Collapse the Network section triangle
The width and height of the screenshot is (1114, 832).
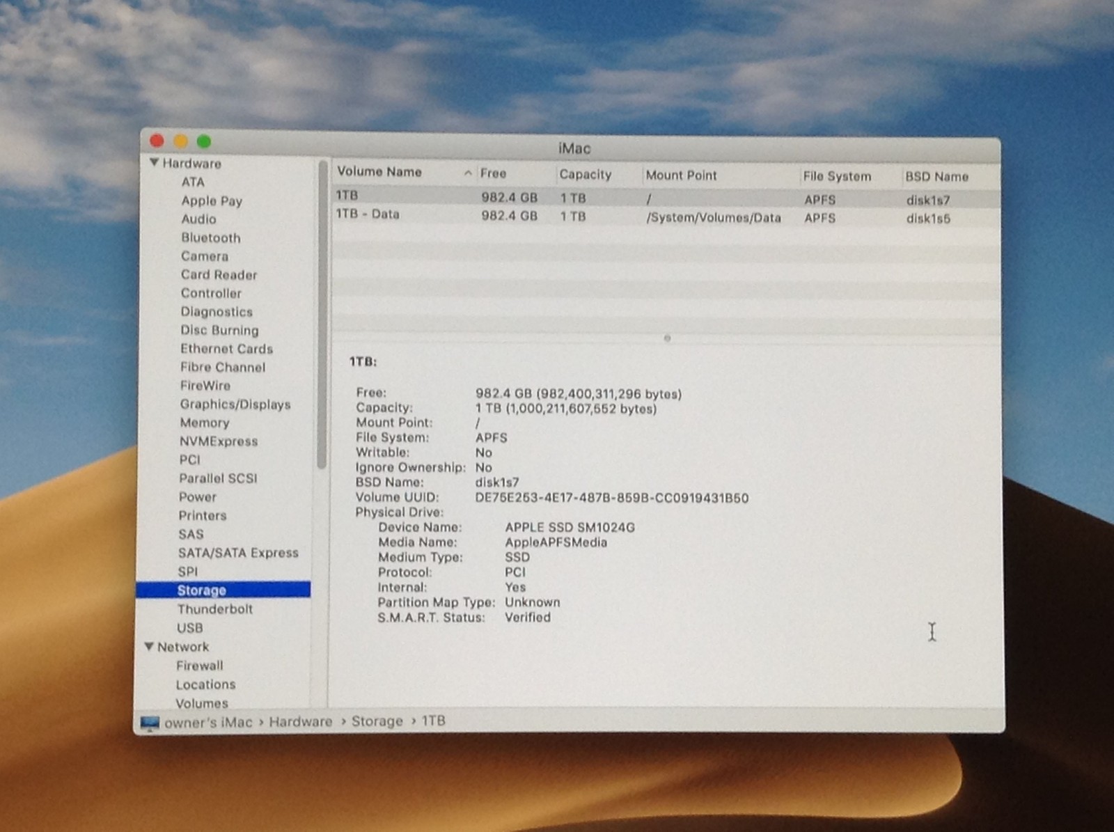coord(149,647)
